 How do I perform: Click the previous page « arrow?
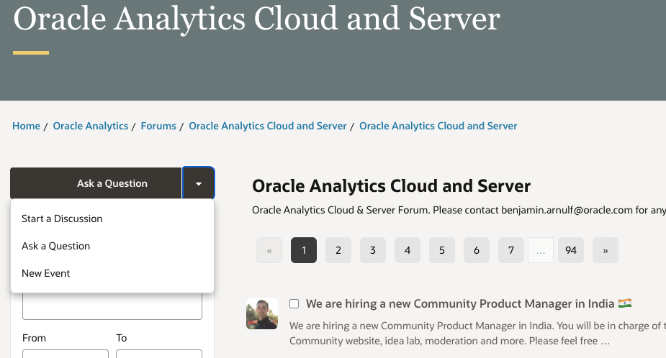tap(269, 250)
